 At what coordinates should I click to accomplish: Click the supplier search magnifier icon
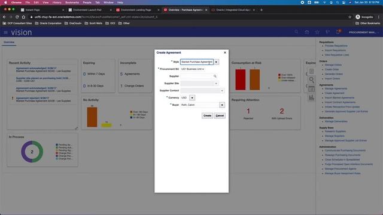point(215,76)
